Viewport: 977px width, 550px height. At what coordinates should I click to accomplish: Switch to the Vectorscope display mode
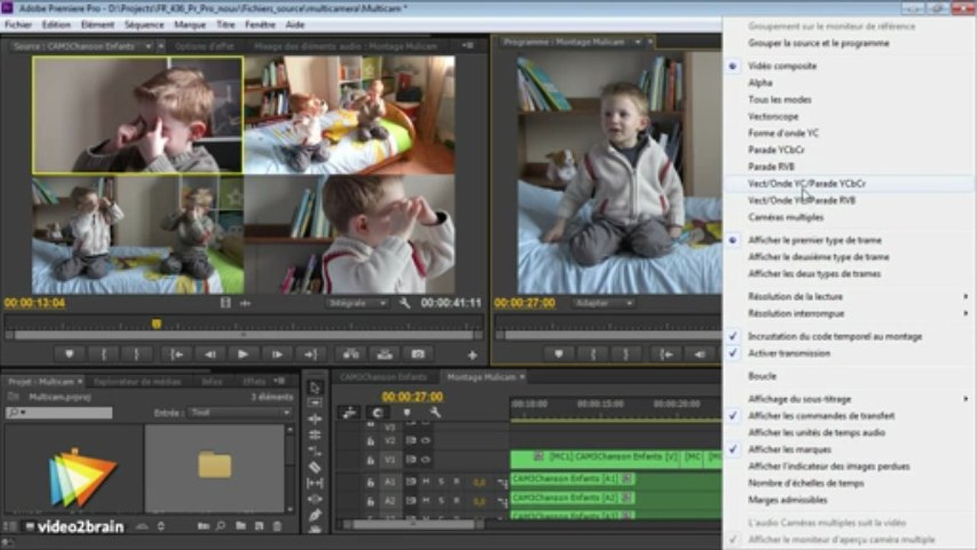tap(773, 116)
